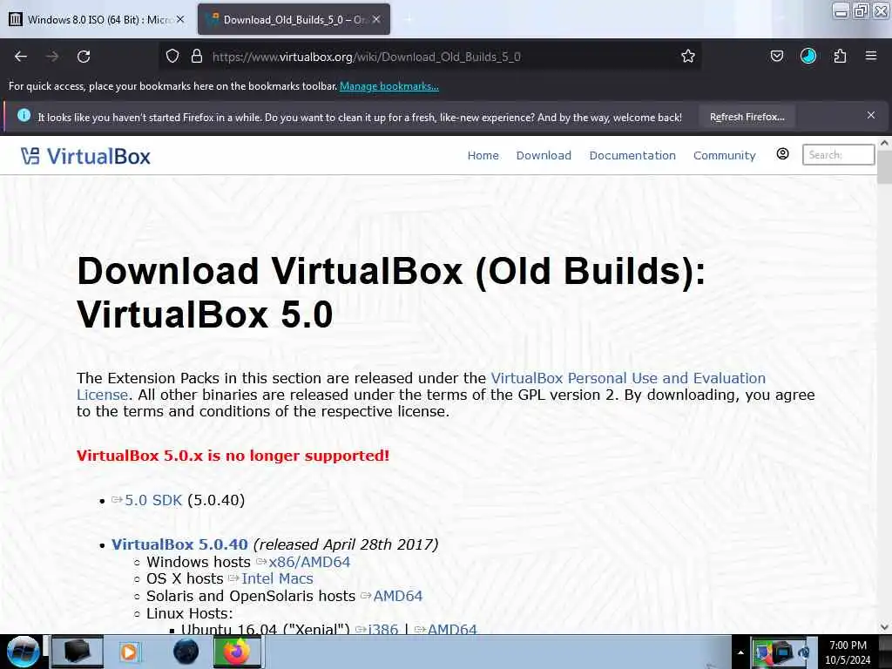
Task: Open the Community navigation item
Action: pyautogui.click(x=724, y=155)
